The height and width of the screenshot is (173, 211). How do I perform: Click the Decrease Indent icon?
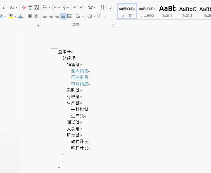pos(76,8)
